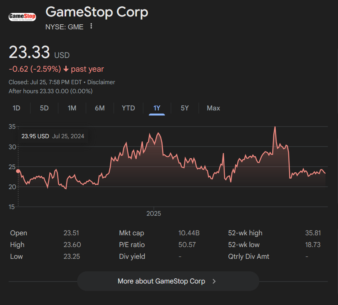Click the 52-wk high label
This screenshot has width=338, height=305.
tap(245, 233)
